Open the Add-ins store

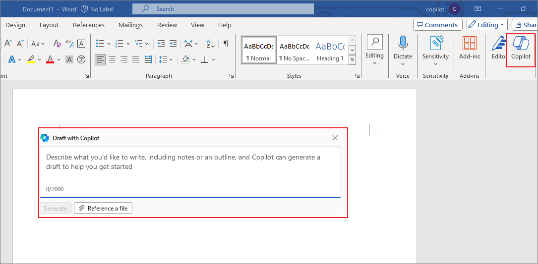point(470,48)
